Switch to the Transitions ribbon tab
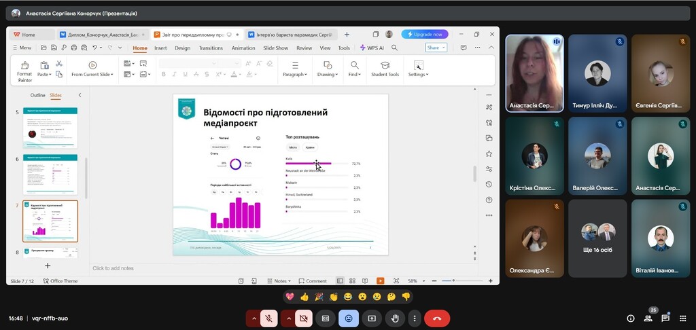 pyautogui.click(x=211, y=48)
